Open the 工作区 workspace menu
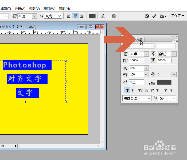This screenshot has width=187, height=160. 178,16
